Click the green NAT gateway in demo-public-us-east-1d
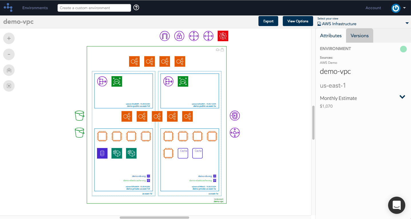Viewport: 411px width, 219px height. tap(117, 81)
